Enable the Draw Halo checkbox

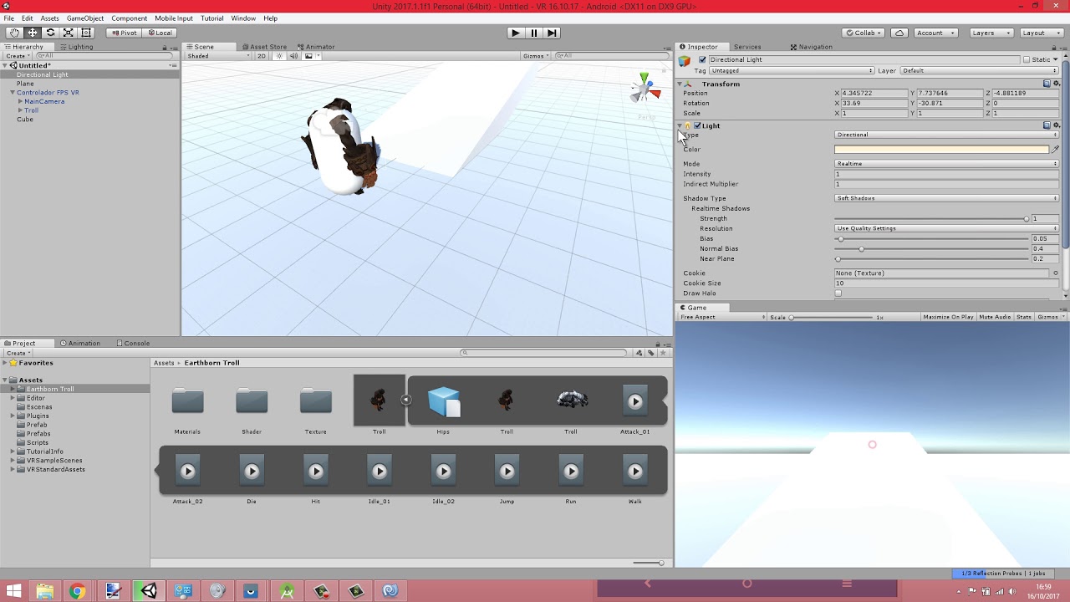(838, 293)
